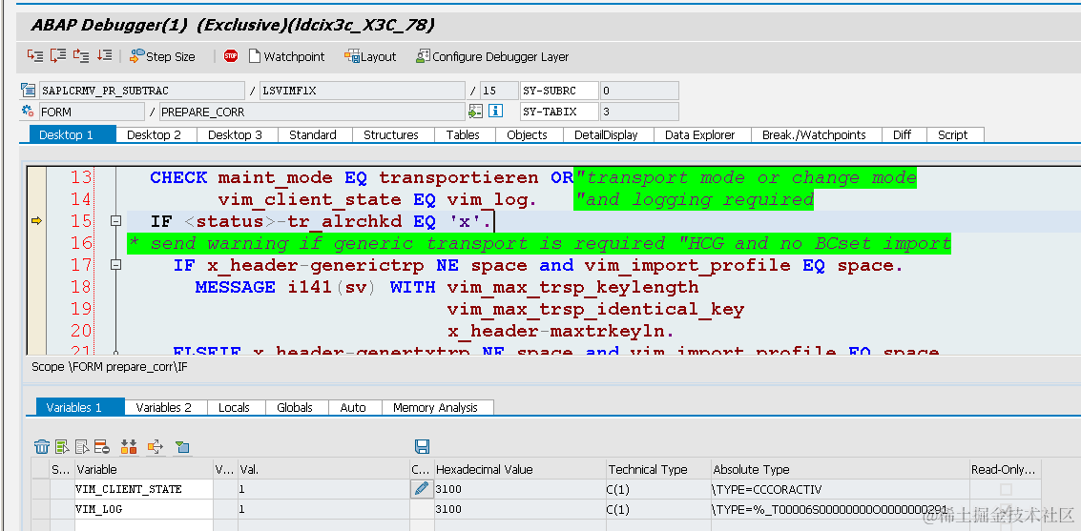Click line number 13 in the breakpoint margin
The height and width of the screenshot is (531, 1081).
(x=81, y=177)
